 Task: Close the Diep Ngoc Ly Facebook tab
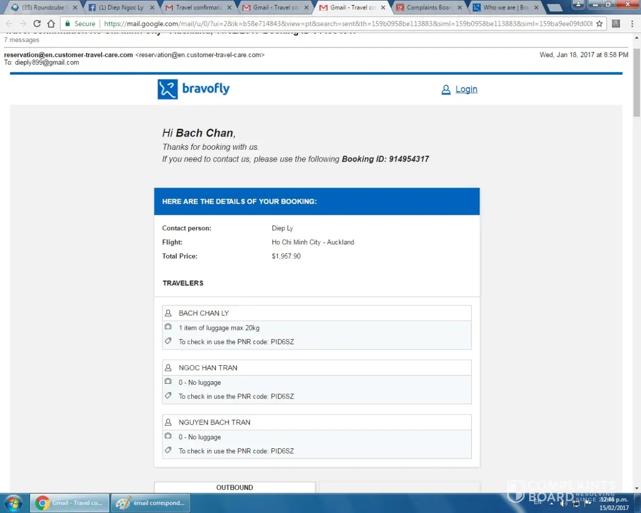tap(152, 8)
